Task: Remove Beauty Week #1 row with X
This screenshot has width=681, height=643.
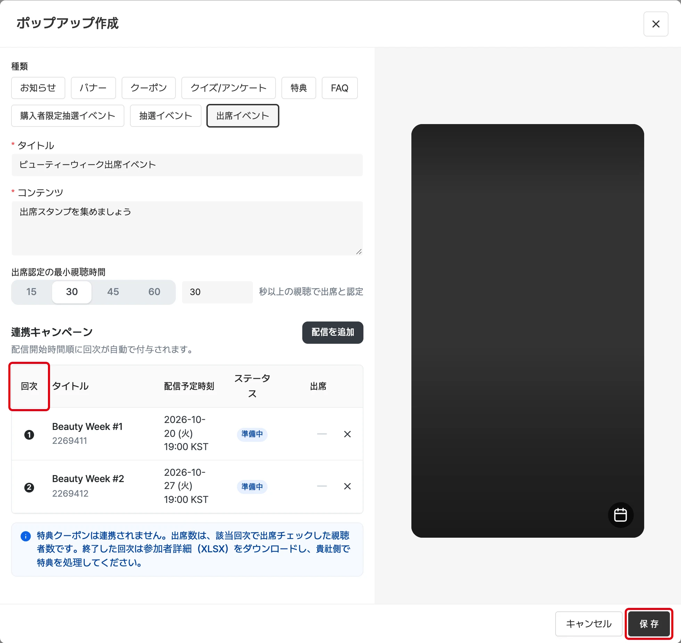Action: tap(347, 434)
